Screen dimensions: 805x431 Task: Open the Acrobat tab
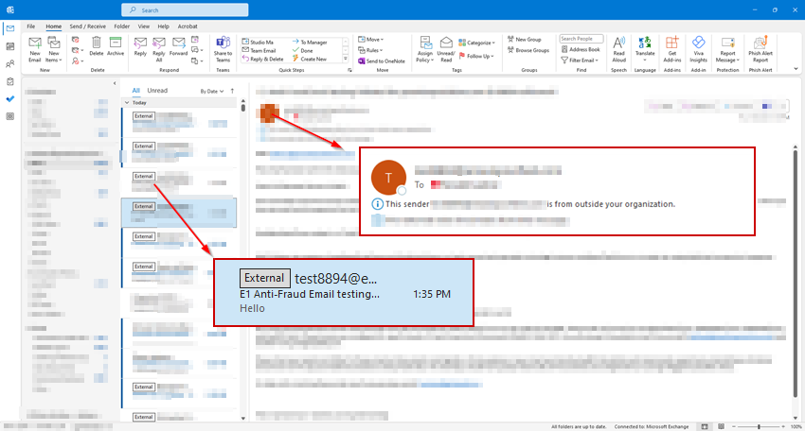click(188, 26)
